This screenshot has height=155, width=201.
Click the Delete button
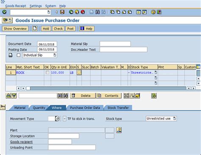coord(83,96)
